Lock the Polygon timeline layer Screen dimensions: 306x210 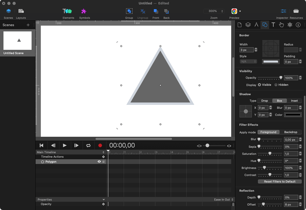coord(103,162)
